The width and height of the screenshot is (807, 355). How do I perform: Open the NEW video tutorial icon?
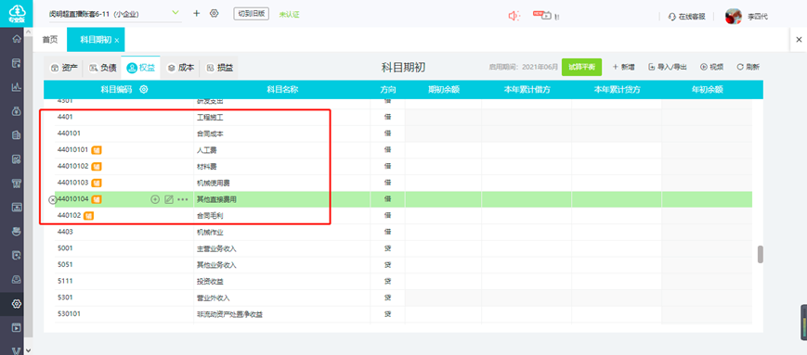[x=542, y=16]
